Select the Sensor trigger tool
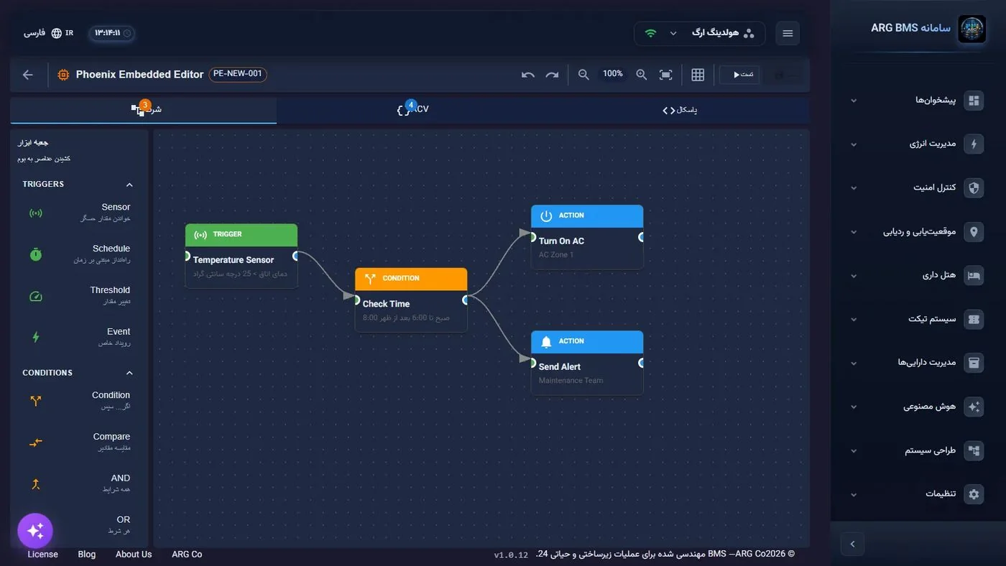1006x566 pixels. [79, 213]
